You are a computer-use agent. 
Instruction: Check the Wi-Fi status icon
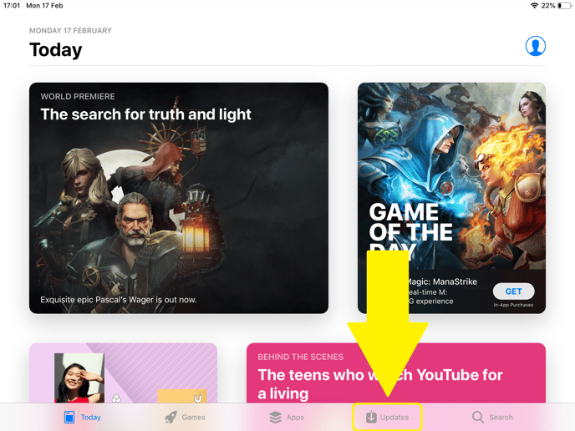click(534, 6)
